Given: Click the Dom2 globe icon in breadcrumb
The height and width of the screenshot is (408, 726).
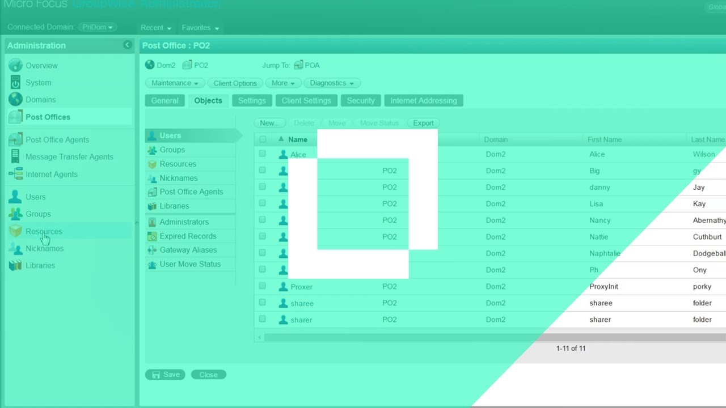Looking at the screenshot, I should 150,65.
